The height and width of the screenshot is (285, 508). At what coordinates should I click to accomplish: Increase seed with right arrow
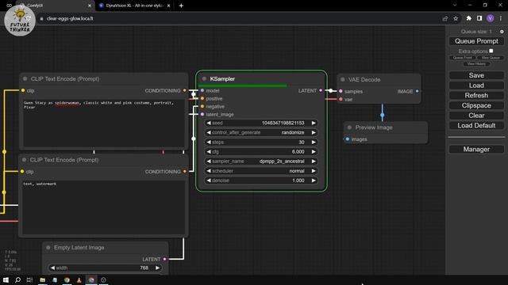[x=314, y=123]
